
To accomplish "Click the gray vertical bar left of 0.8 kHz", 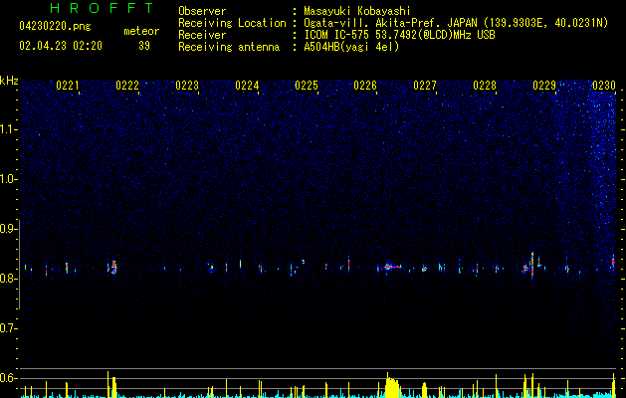I will (x=19, y=265).
